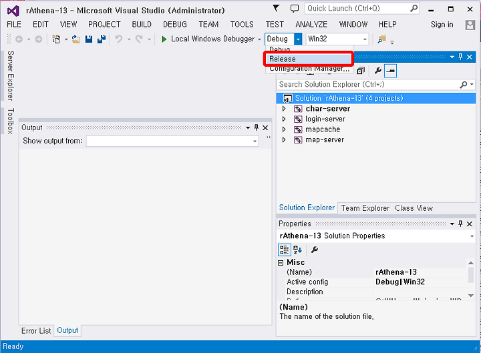Expand the login-server project node
This screenshot has height=353, width=481.
(284, 119)
